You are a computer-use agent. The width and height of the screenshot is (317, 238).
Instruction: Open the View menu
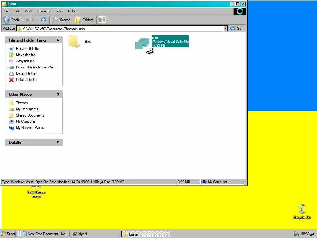pos(28,11)
